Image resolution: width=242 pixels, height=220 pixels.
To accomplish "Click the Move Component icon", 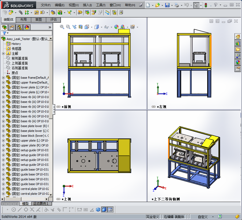I will [x=43, y=12].
